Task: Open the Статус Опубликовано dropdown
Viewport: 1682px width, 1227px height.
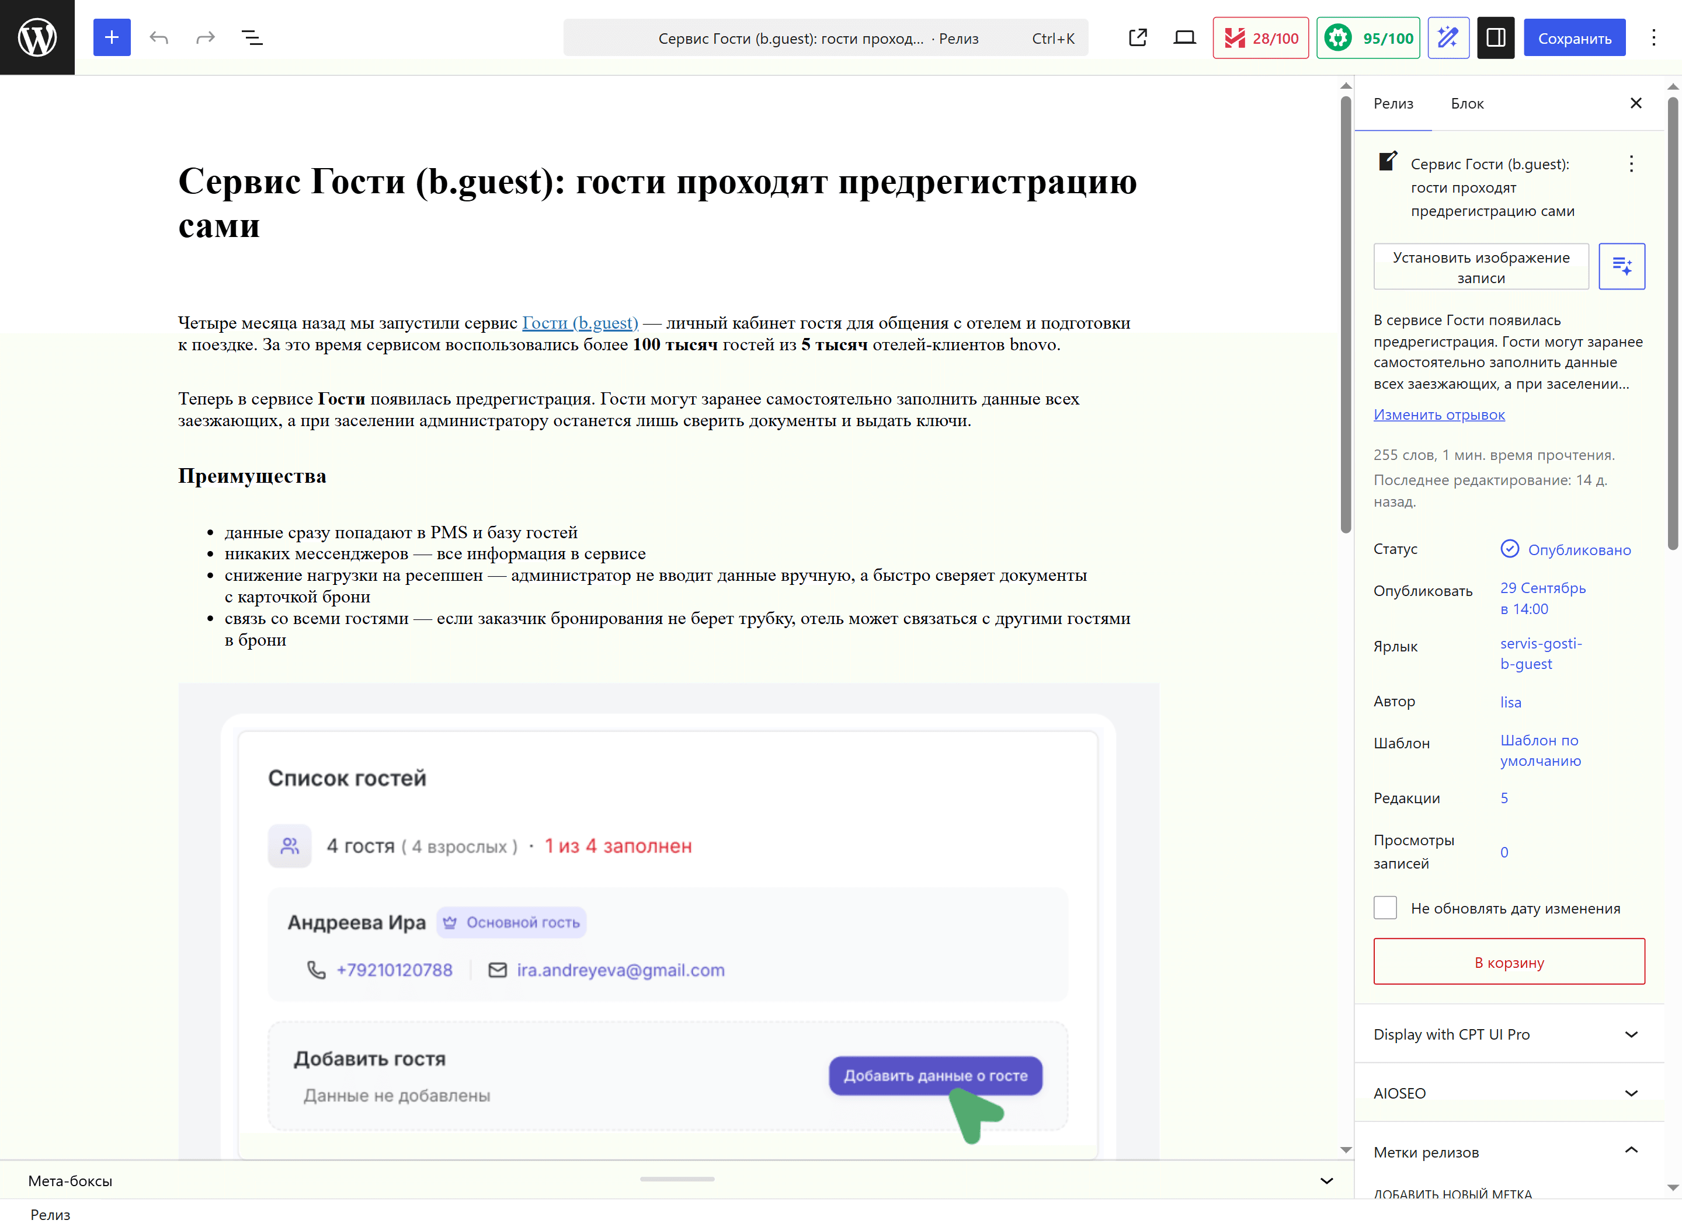Action: (1566, 550)
